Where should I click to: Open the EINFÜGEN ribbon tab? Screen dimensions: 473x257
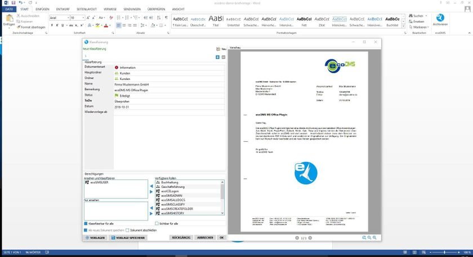point(42,10)
